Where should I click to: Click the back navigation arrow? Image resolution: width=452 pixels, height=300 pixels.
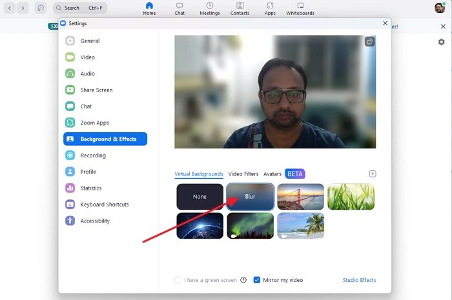[10, 8]
